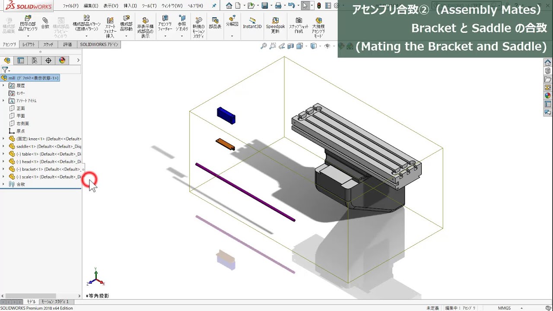The width and height of the screenshot is (553, 311).
Task: Open Appearances tab in task pane
Action: 548,96
